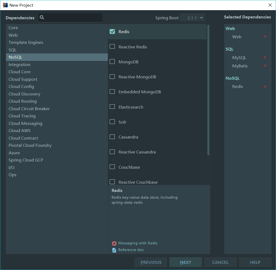Viewport: 276px width, 270px height.
Task: Click the IntelliJ logo in title bar
Action: click(x=5, y=5)
